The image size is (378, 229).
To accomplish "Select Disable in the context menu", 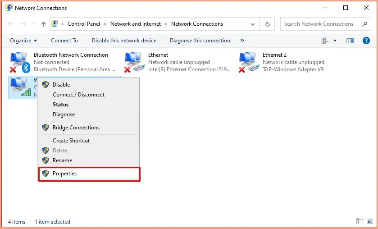I will [61, 85].
